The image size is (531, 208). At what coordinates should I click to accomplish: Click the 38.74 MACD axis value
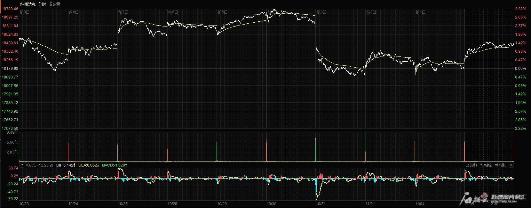point(13,168)
